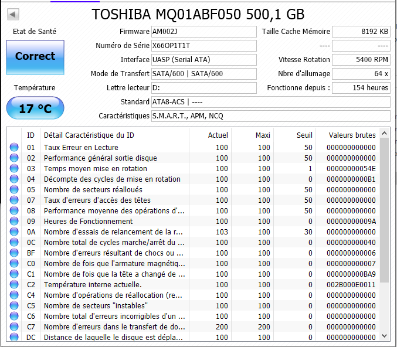397x347 pixels.
Task: Sort by the ID column header
Action: point(30,135)
